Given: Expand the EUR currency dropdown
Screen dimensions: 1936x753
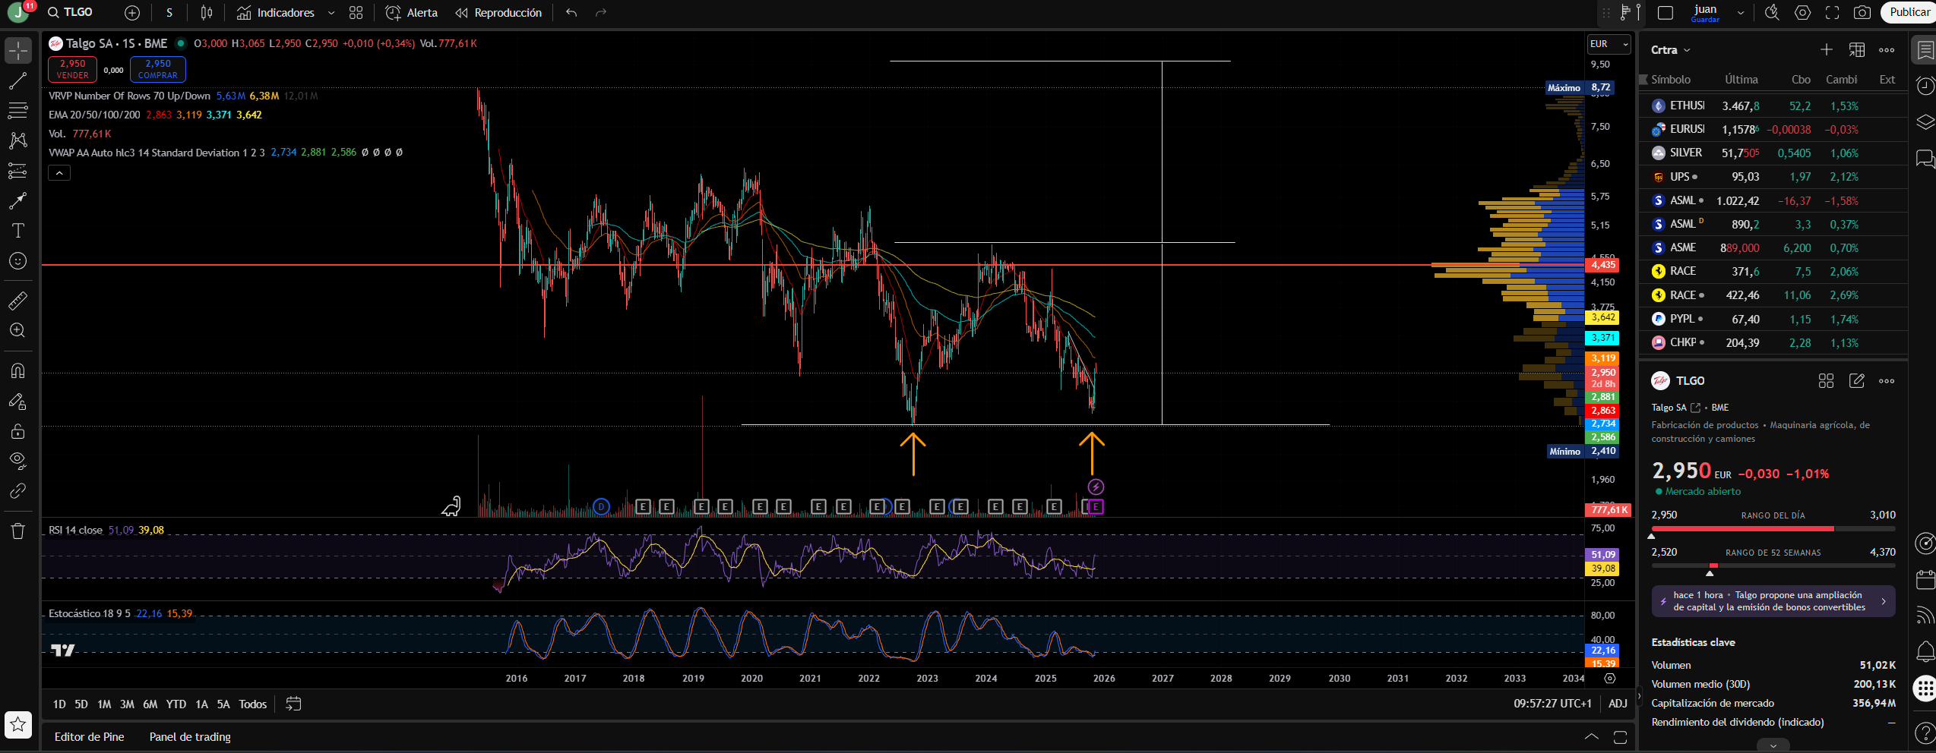Looking at the screenshot, I should pyautogui.click(x=1609, y=44).
